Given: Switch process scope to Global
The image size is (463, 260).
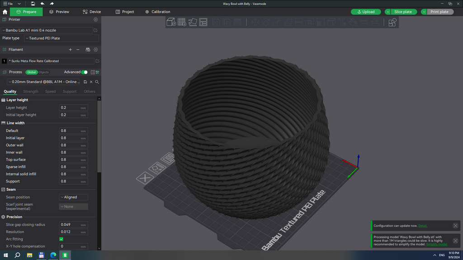Looking at the screenshot, I should [x=31, y=72].
